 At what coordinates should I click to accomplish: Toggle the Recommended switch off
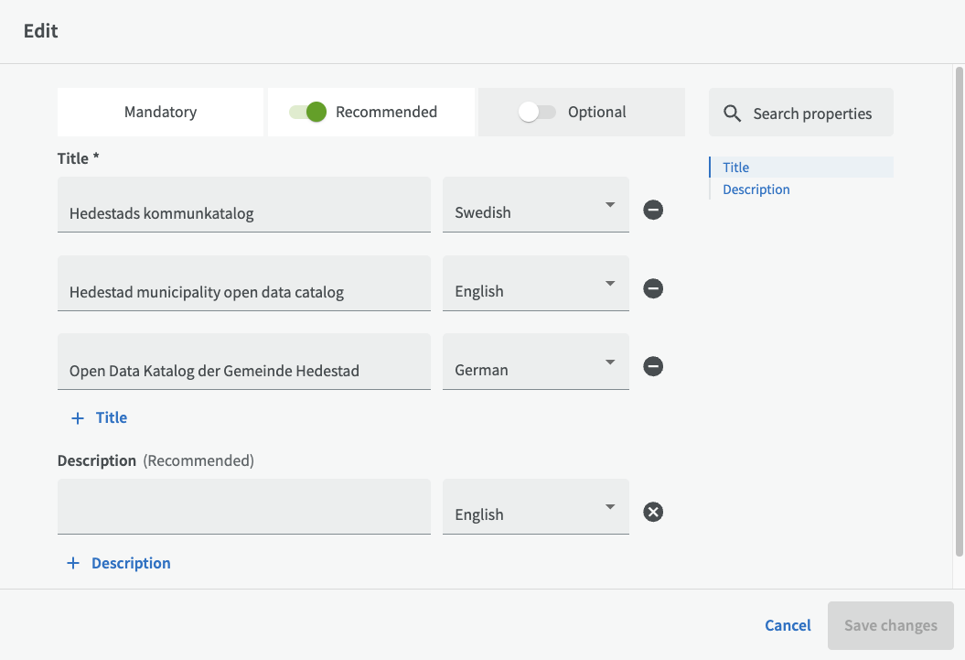(308, 113)
